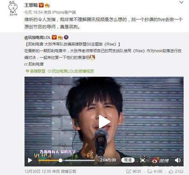The width and height of the screenshot is (189, 175).
Task: Seek using the video progress slider handle
Action: coord(60,161)
